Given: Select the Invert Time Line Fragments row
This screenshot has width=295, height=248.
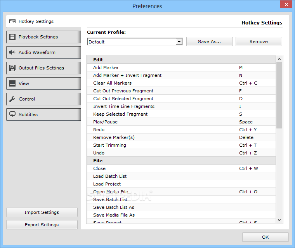Looking at the screenshot, I should 181,106.
